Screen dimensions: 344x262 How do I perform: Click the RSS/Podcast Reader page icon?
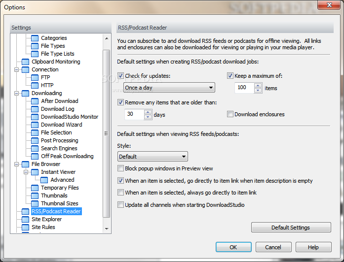[x=25, y=211]
